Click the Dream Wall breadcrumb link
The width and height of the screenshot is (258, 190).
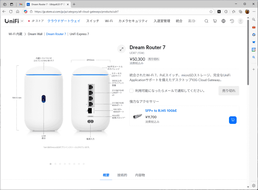[35, 34]
